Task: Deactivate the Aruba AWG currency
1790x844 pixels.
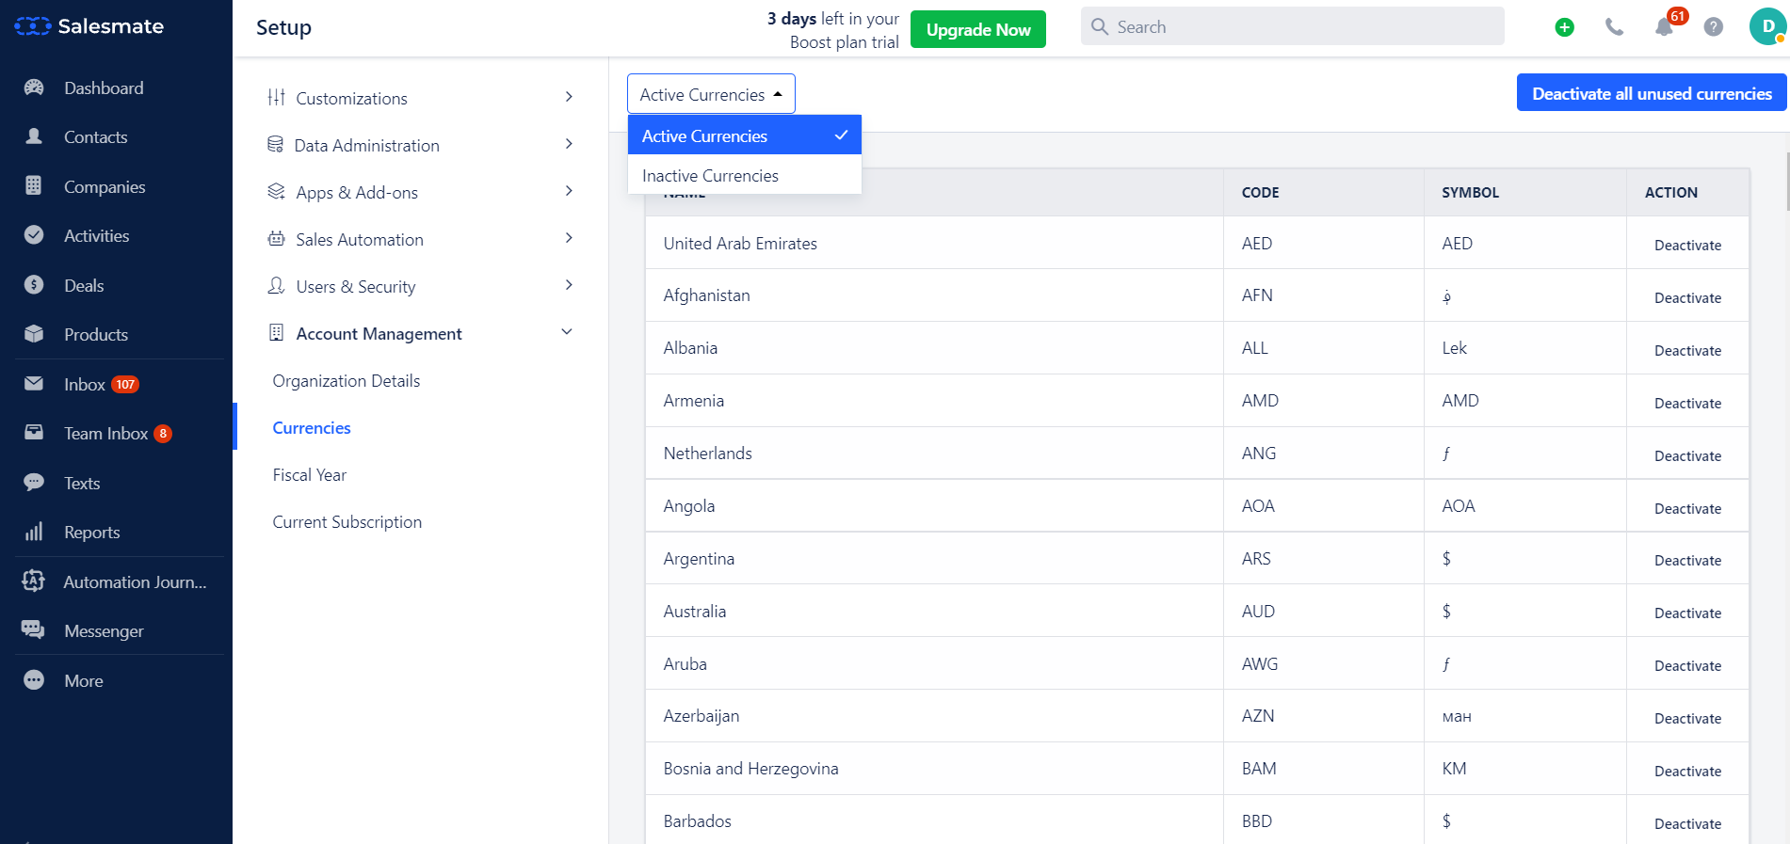Action: [x=1687, y=665]
